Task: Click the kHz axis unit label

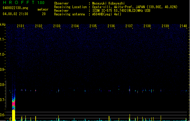Action: point(3,25)
